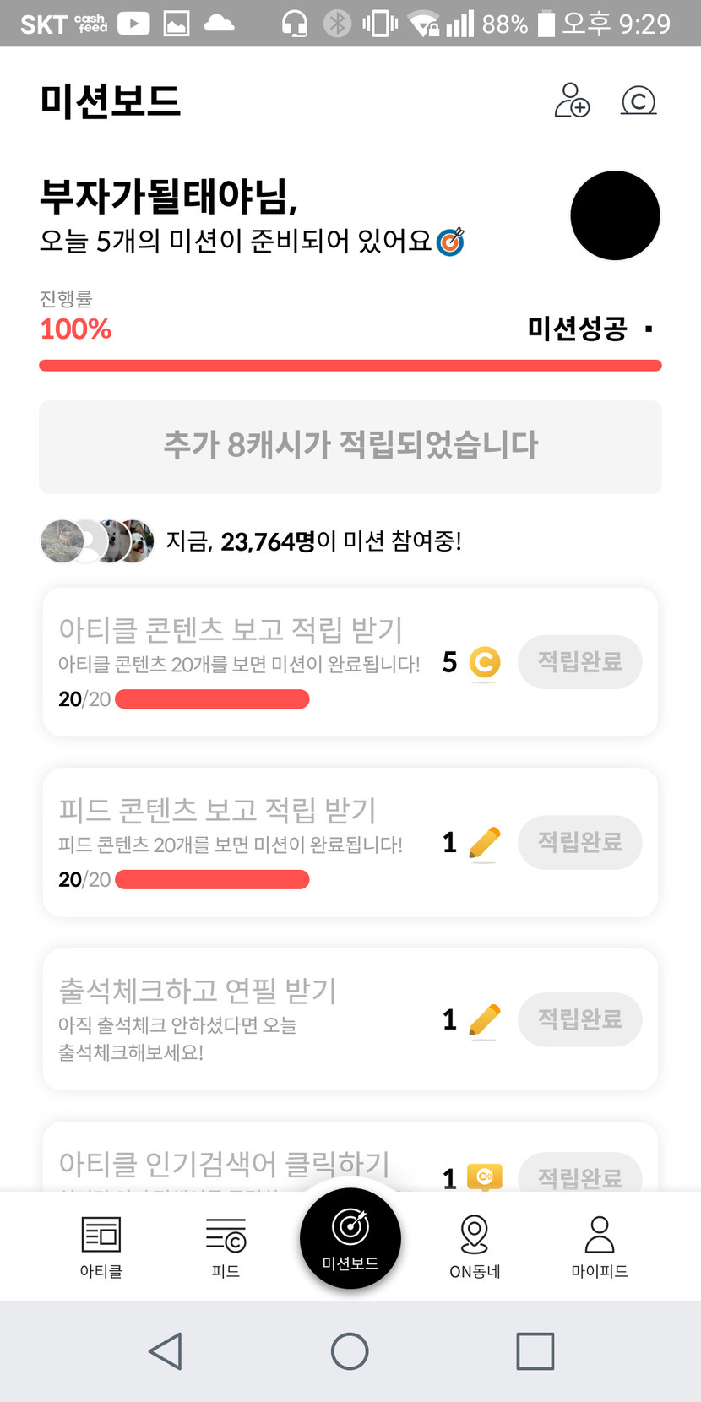Tap the mission participants avatar group

(97, 541)
